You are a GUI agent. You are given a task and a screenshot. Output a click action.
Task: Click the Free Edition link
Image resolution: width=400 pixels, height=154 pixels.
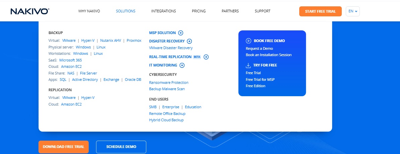[256, 86]
